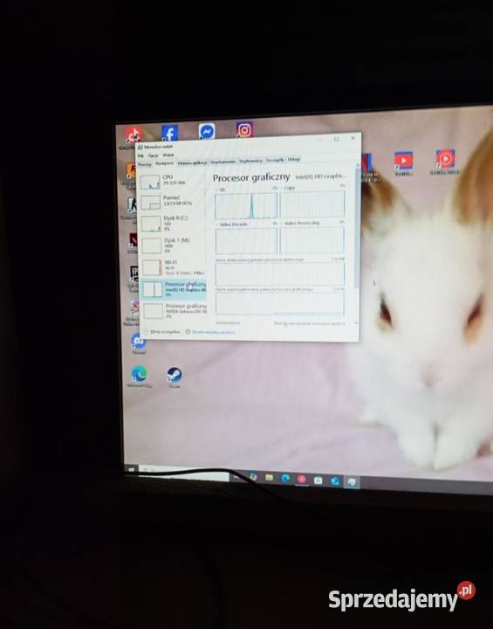
Task: Click the Windows Start button
Action: 132,469
